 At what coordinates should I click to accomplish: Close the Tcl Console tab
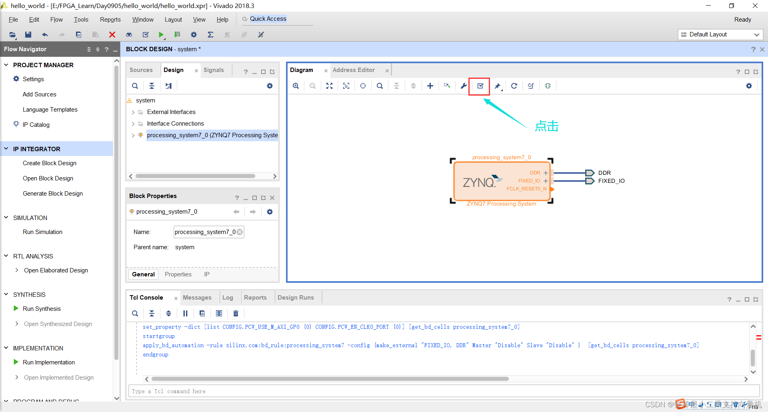click(x=176, y=298)
